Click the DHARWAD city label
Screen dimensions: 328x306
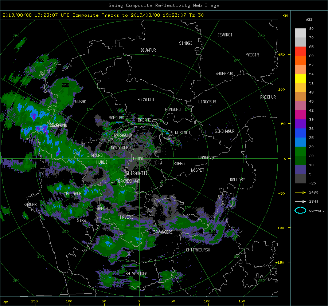coord(95,155)
